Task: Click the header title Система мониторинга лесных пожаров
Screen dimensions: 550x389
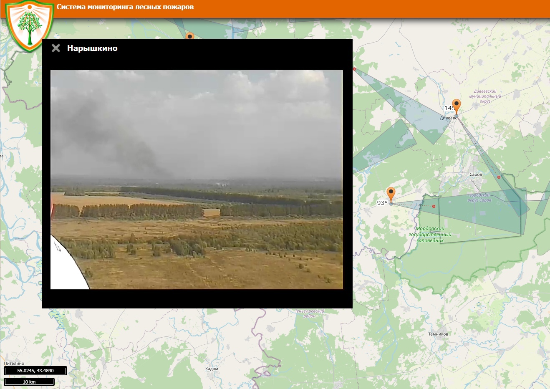Action: [x=125, y=7]
